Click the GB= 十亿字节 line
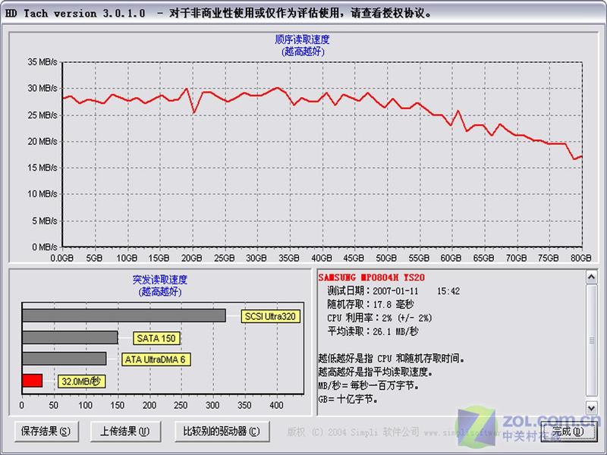The height and width of the screenshot is (455, 607). [348, 399]
